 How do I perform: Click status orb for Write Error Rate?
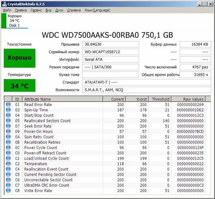coord(8,191)
